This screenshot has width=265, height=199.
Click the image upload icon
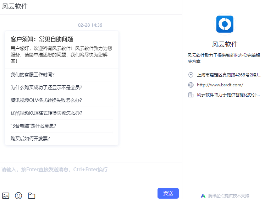point(6,195)
